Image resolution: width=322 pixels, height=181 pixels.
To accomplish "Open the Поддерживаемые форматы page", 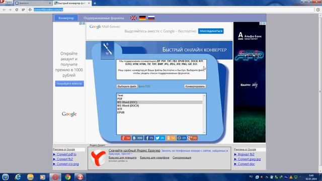I will (104, 18).
